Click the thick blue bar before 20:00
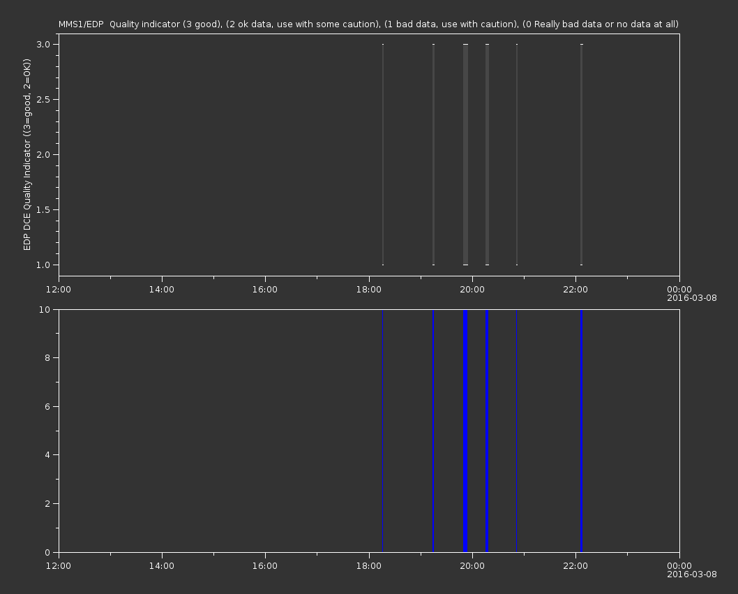 465,431
